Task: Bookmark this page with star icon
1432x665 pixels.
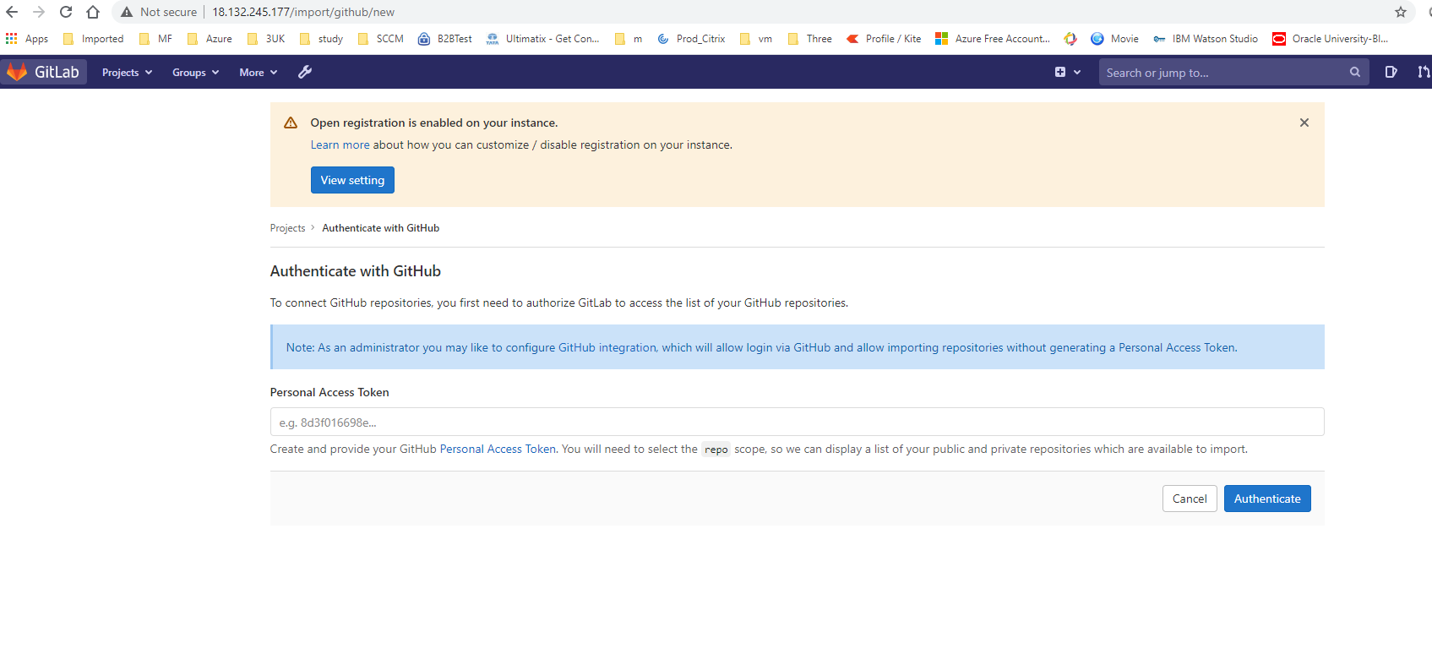Action: (x=1401, y=12)
